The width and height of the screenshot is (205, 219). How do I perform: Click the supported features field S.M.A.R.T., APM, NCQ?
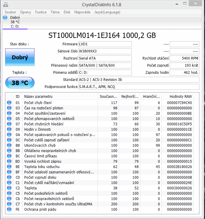click(x=139, y=87)
